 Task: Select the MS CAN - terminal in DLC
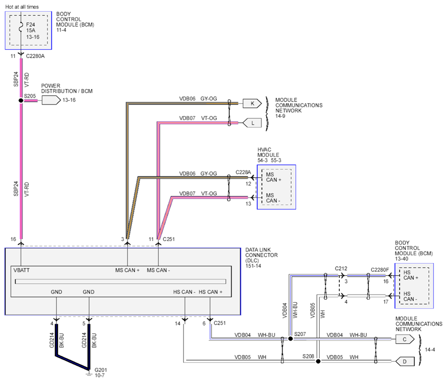pos(158,270)
